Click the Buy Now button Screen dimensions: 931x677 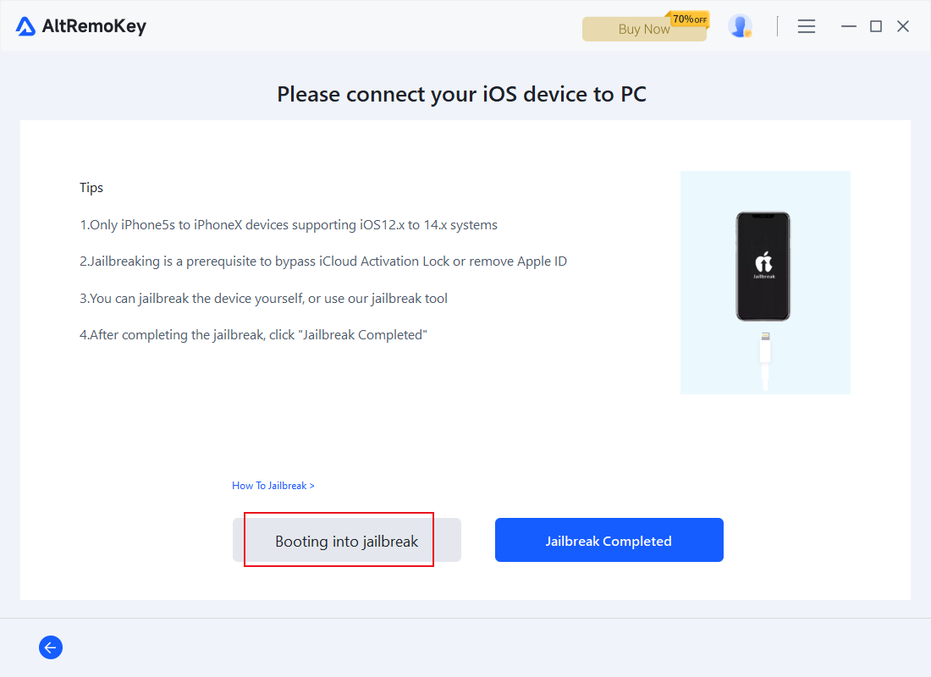[x=644, y=29]
